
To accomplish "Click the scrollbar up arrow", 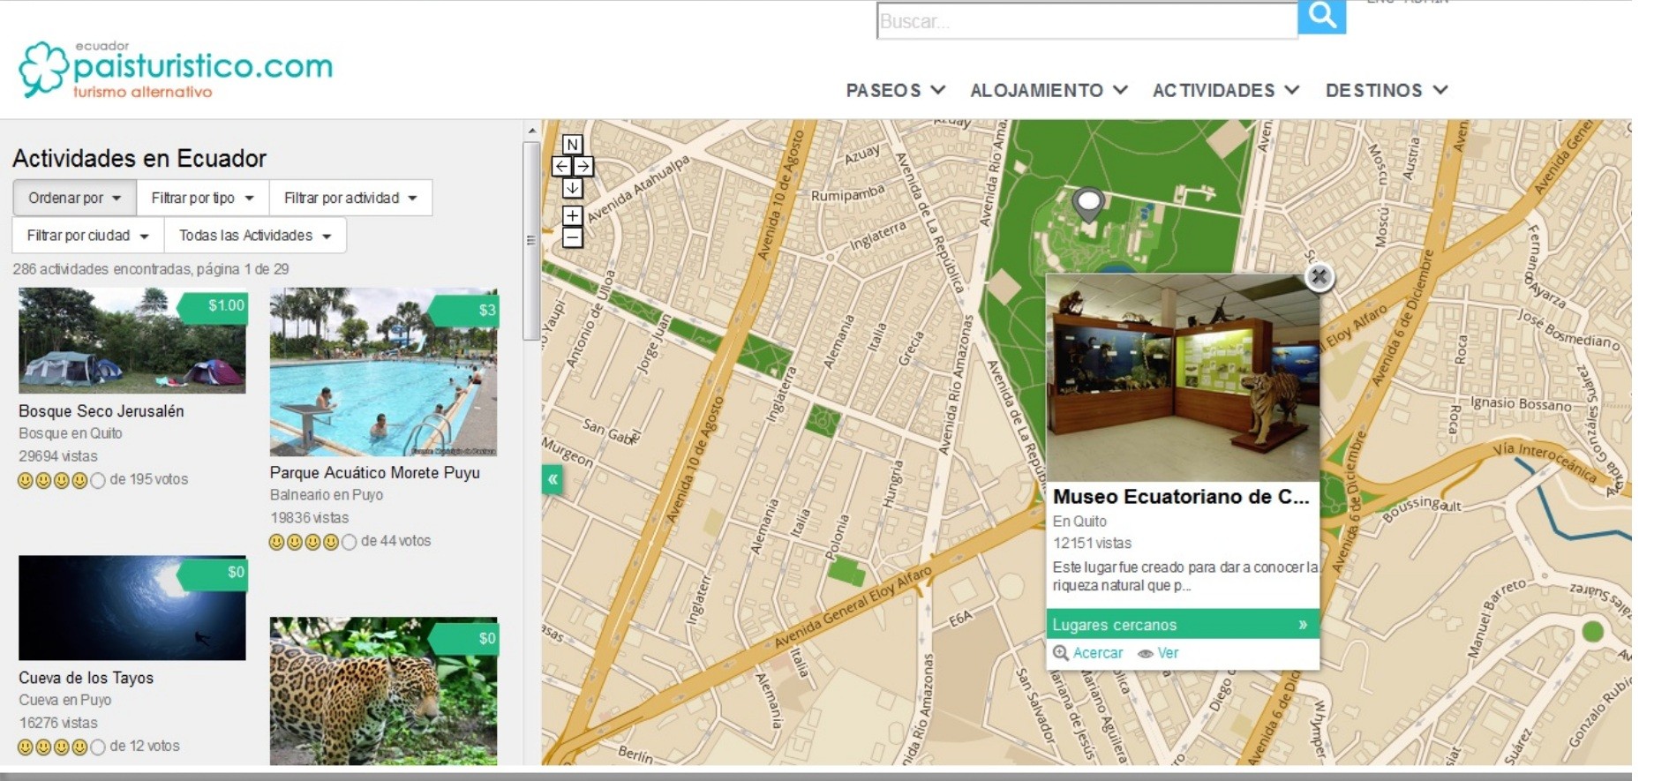I will tap(531, 131).
